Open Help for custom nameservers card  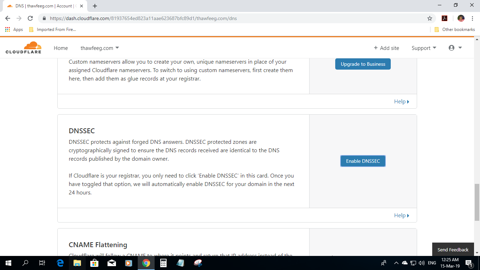402,102
